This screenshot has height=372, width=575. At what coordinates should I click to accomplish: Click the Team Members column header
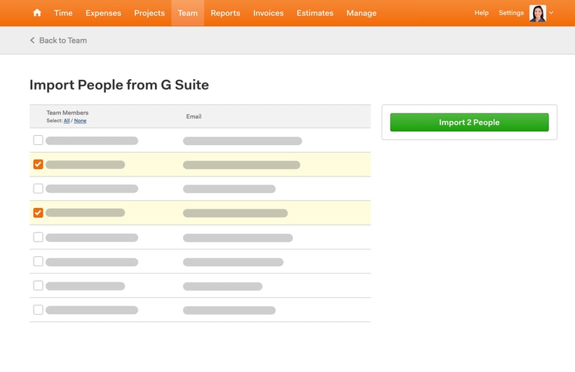point(67,113)
